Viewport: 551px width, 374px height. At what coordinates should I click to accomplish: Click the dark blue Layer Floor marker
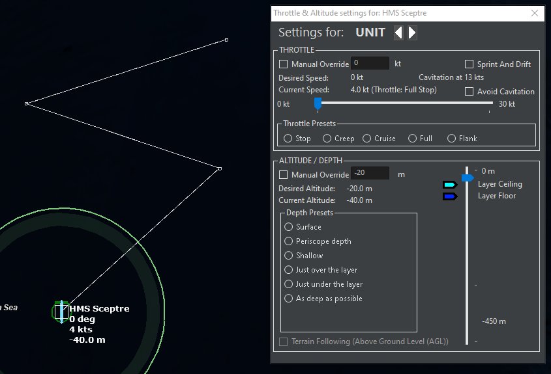tap(450, 196)
